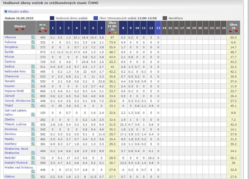249x179 pixels.
Task: Click the dark blue Hodinové úhrny legend swatch
Action: click(52, 18)
